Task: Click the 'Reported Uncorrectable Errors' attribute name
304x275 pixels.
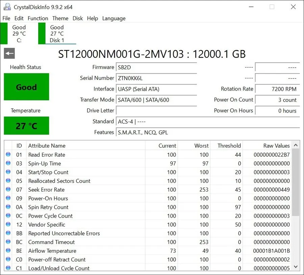Action: click(64, 233)
